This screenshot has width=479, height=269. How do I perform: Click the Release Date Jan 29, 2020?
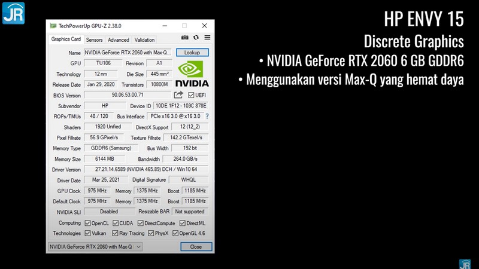tap(101, 84)
